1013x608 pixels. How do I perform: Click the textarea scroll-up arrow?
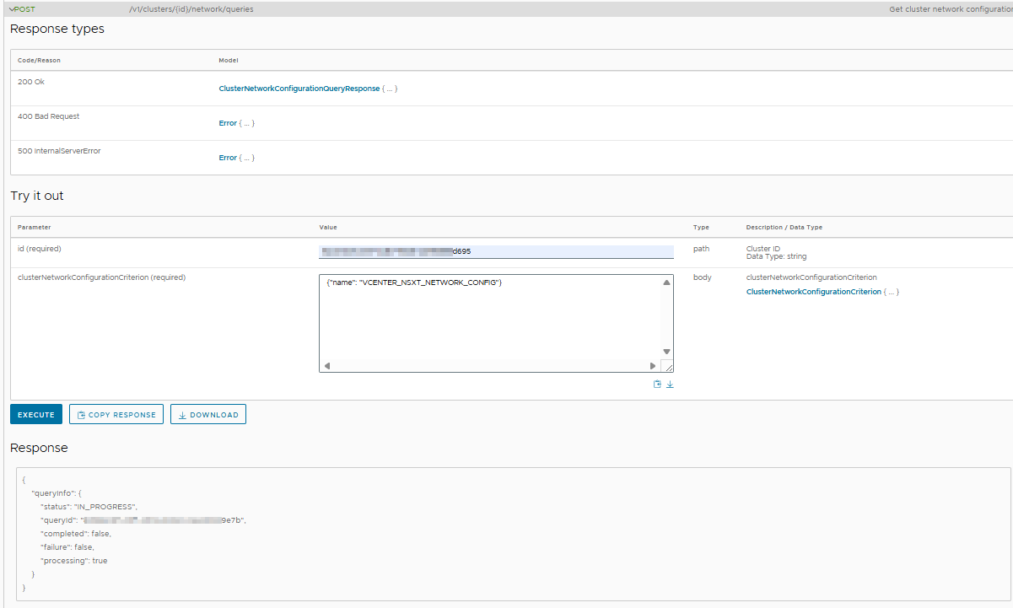click(x=666, y=282)
